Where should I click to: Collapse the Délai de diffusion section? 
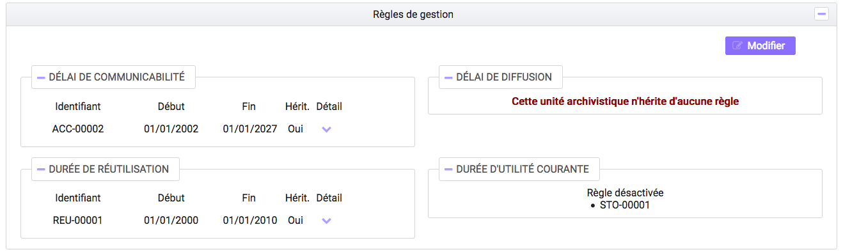(448, 77)
